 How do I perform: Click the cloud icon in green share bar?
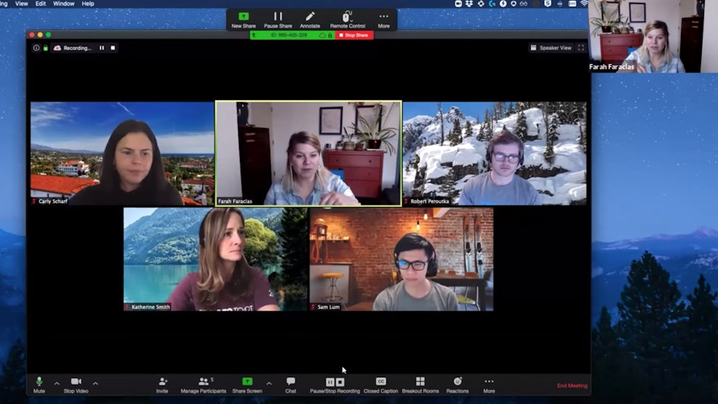click(x=322, y=36)
